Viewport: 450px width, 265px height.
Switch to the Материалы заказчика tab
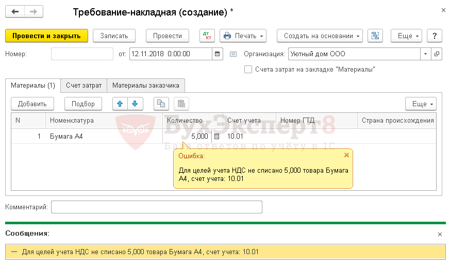coord(146,85)
